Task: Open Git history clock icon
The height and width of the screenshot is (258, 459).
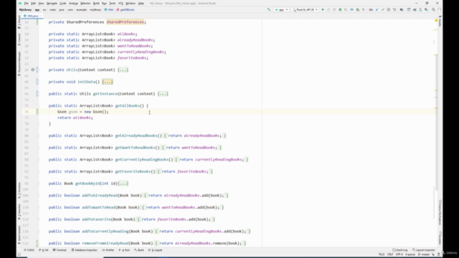Action: click(389, 9)
